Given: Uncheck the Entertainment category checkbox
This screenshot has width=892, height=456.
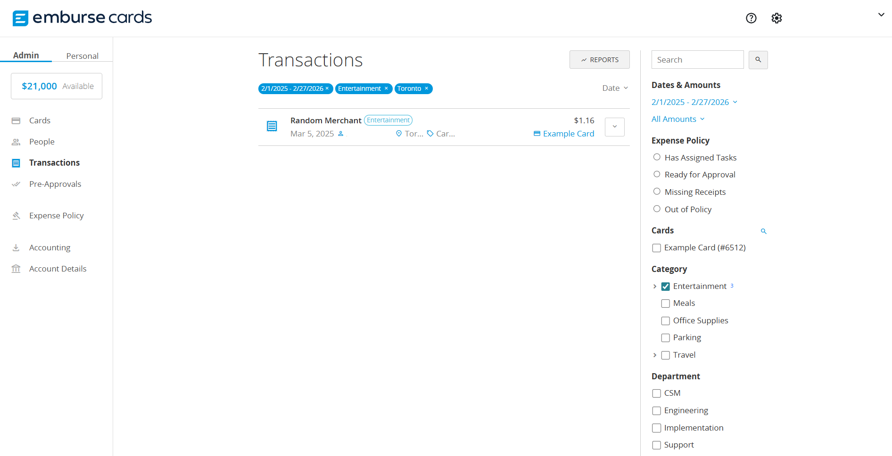Looking at the screenshot, I should coord(665,287).
